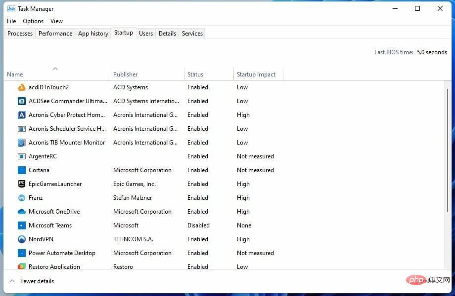Select the ArgenteRC entry
Image resolution: width=455 pixels, height=296 pixels.
coord(43,156)
